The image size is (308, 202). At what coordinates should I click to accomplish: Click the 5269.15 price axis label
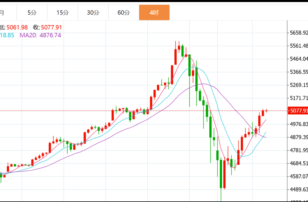(x=298, y=85)
